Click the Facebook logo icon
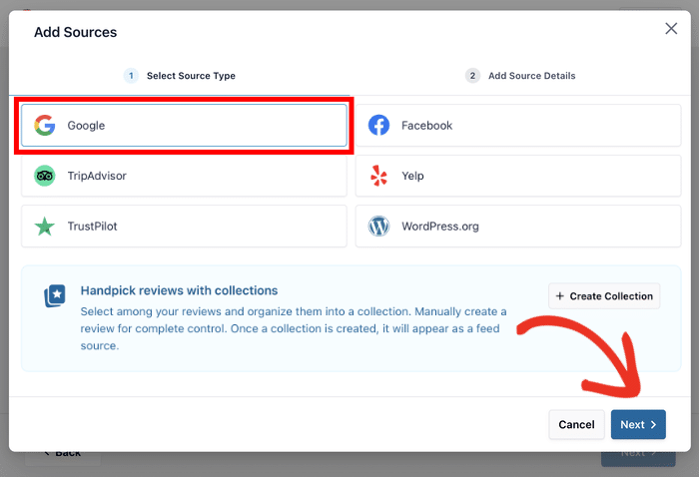Image resolution: width=699 pixels, height=477 pixels. tap(378, 126)
